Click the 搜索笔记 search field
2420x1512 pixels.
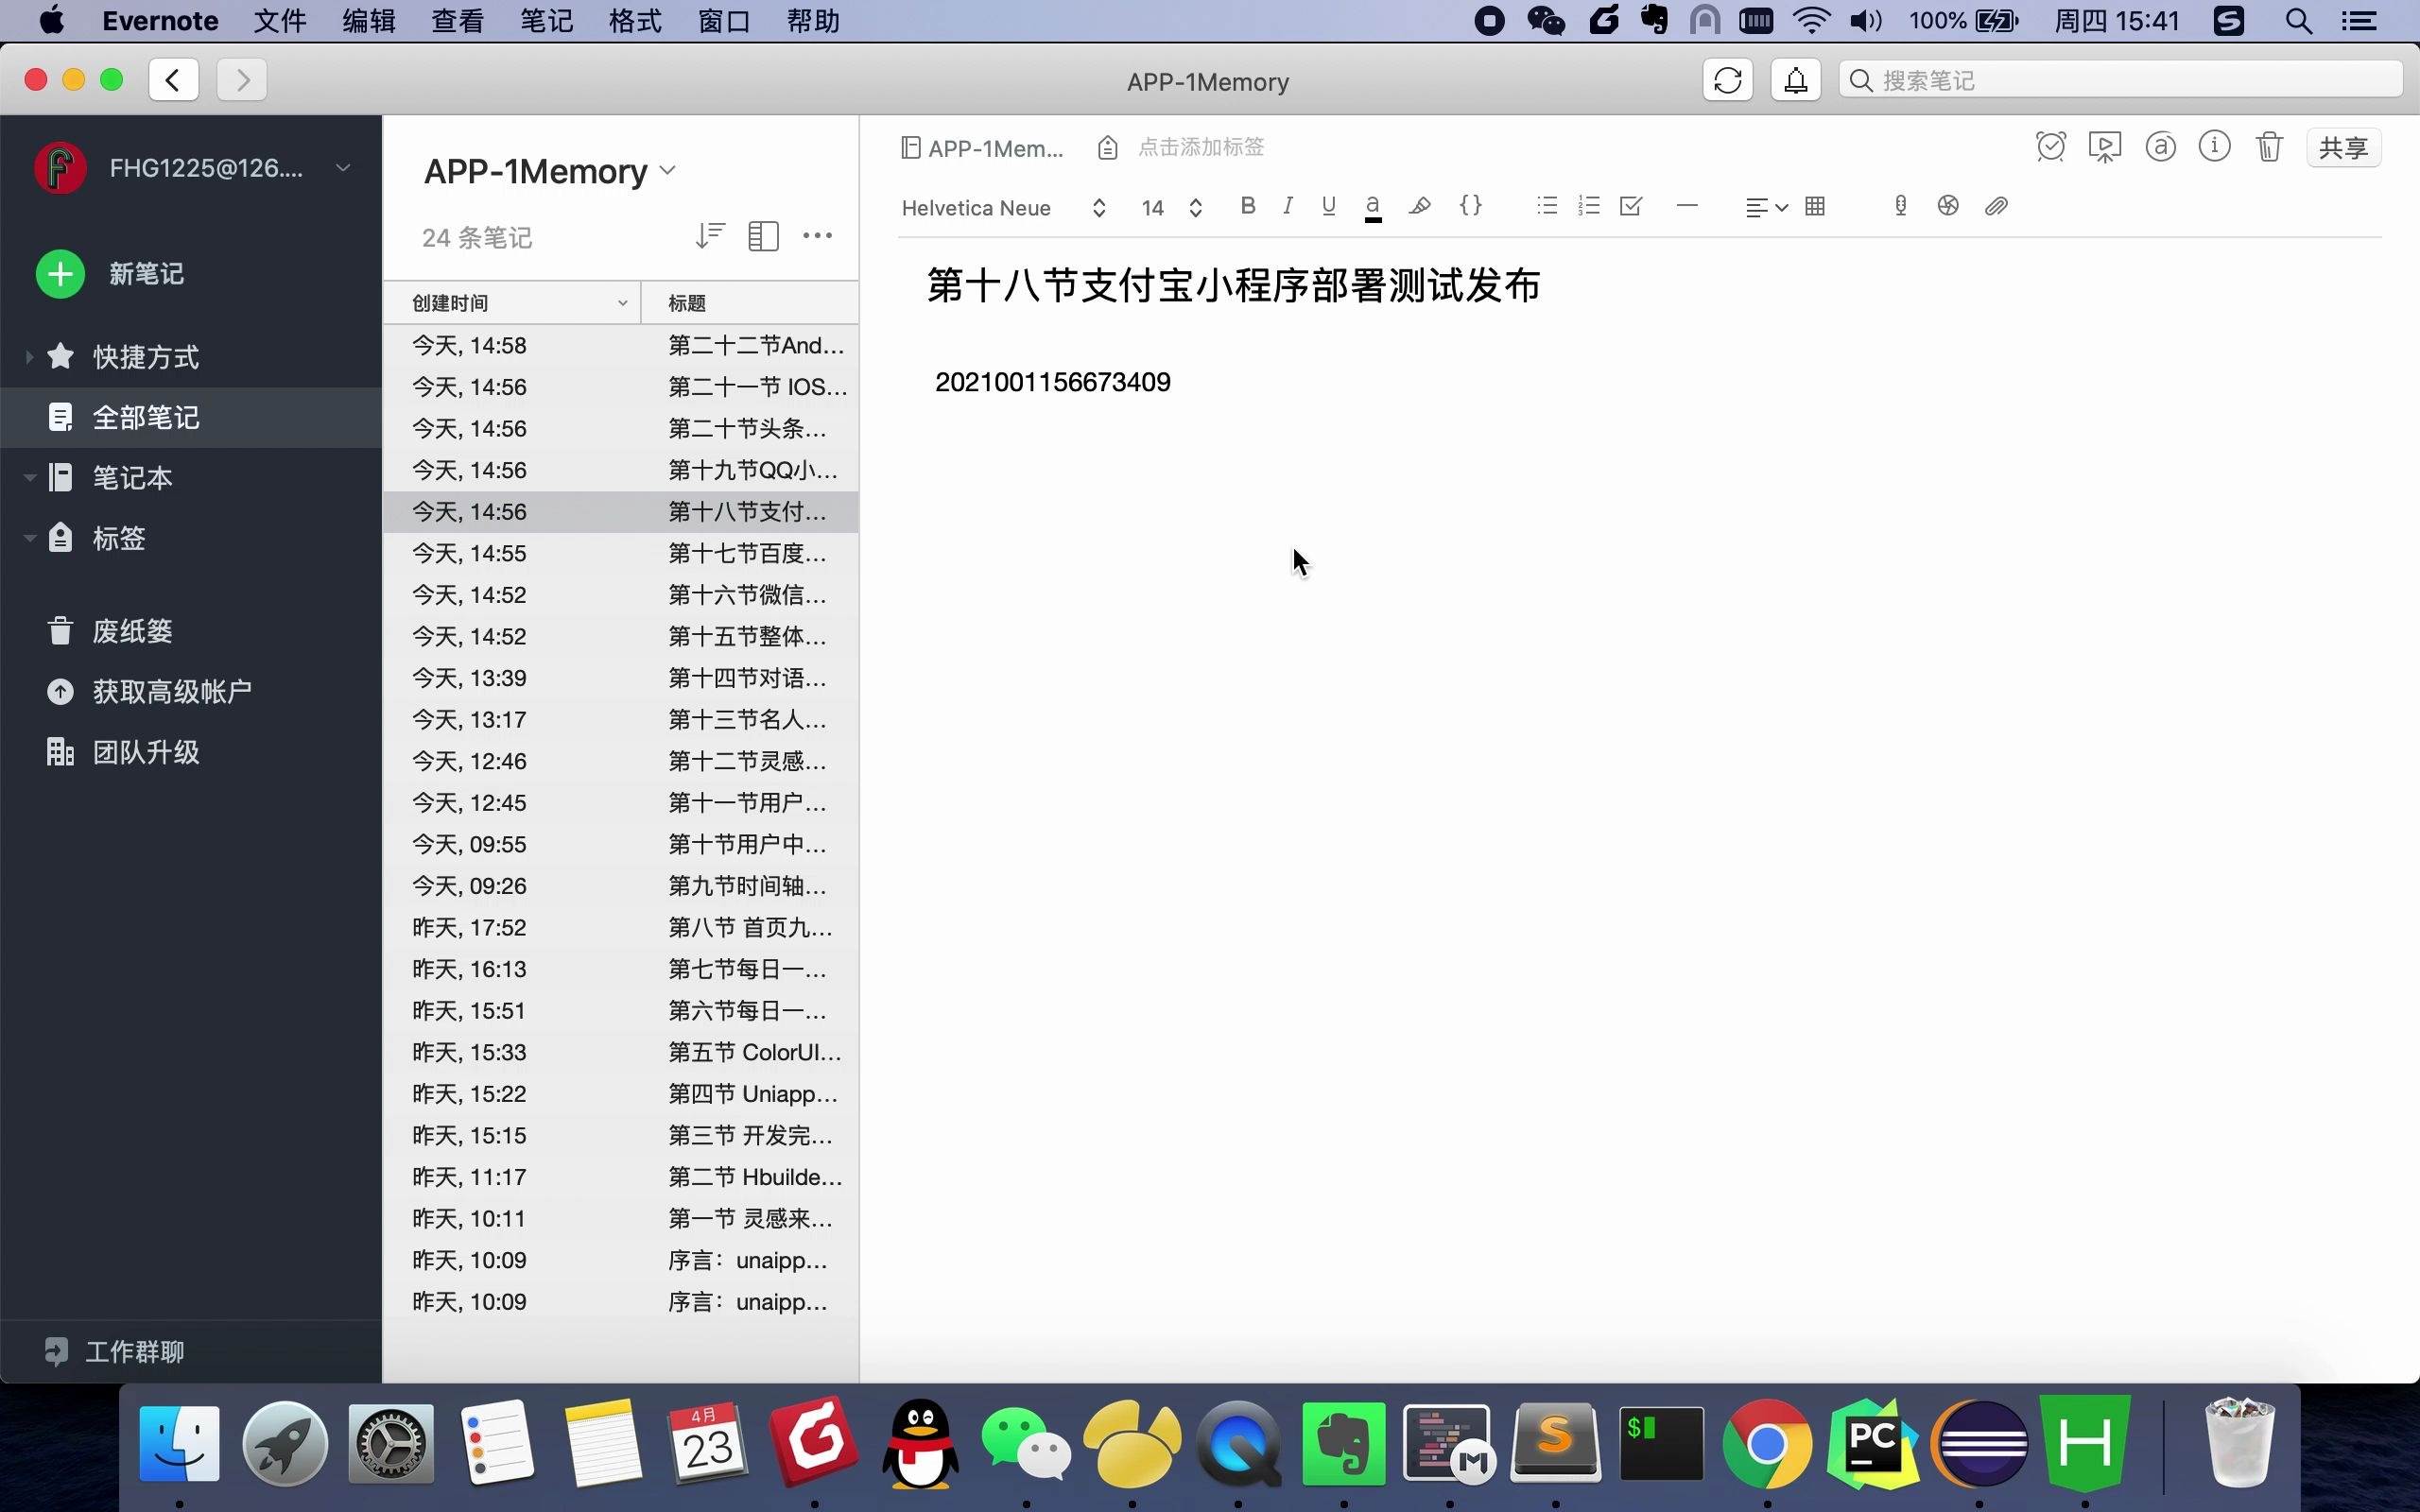click(x=2120, y=80)
